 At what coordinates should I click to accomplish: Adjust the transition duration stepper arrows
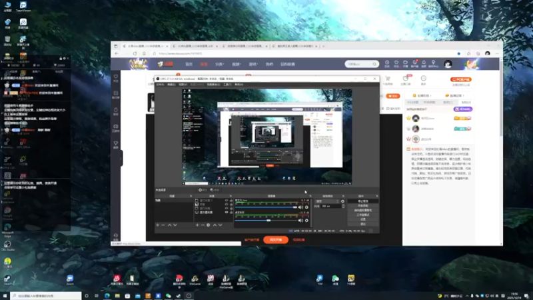coord(343,206)
